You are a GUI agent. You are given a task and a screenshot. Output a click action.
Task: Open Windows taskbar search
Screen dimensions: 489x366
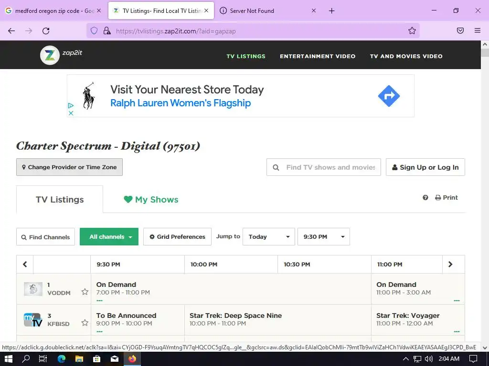(x=26, y=359)
